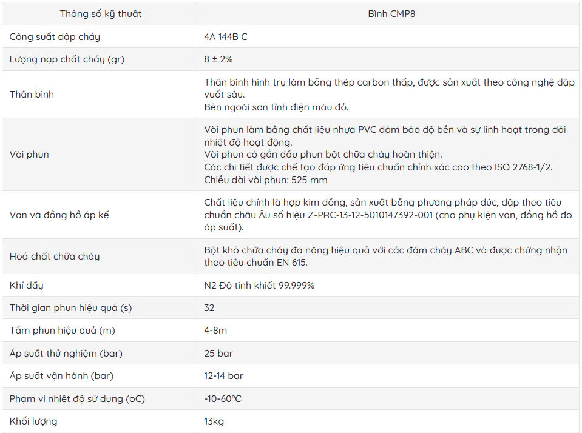Click the "4-8m" value cell
The height and width of the screenshot is (433, 582).
(215, 331)
